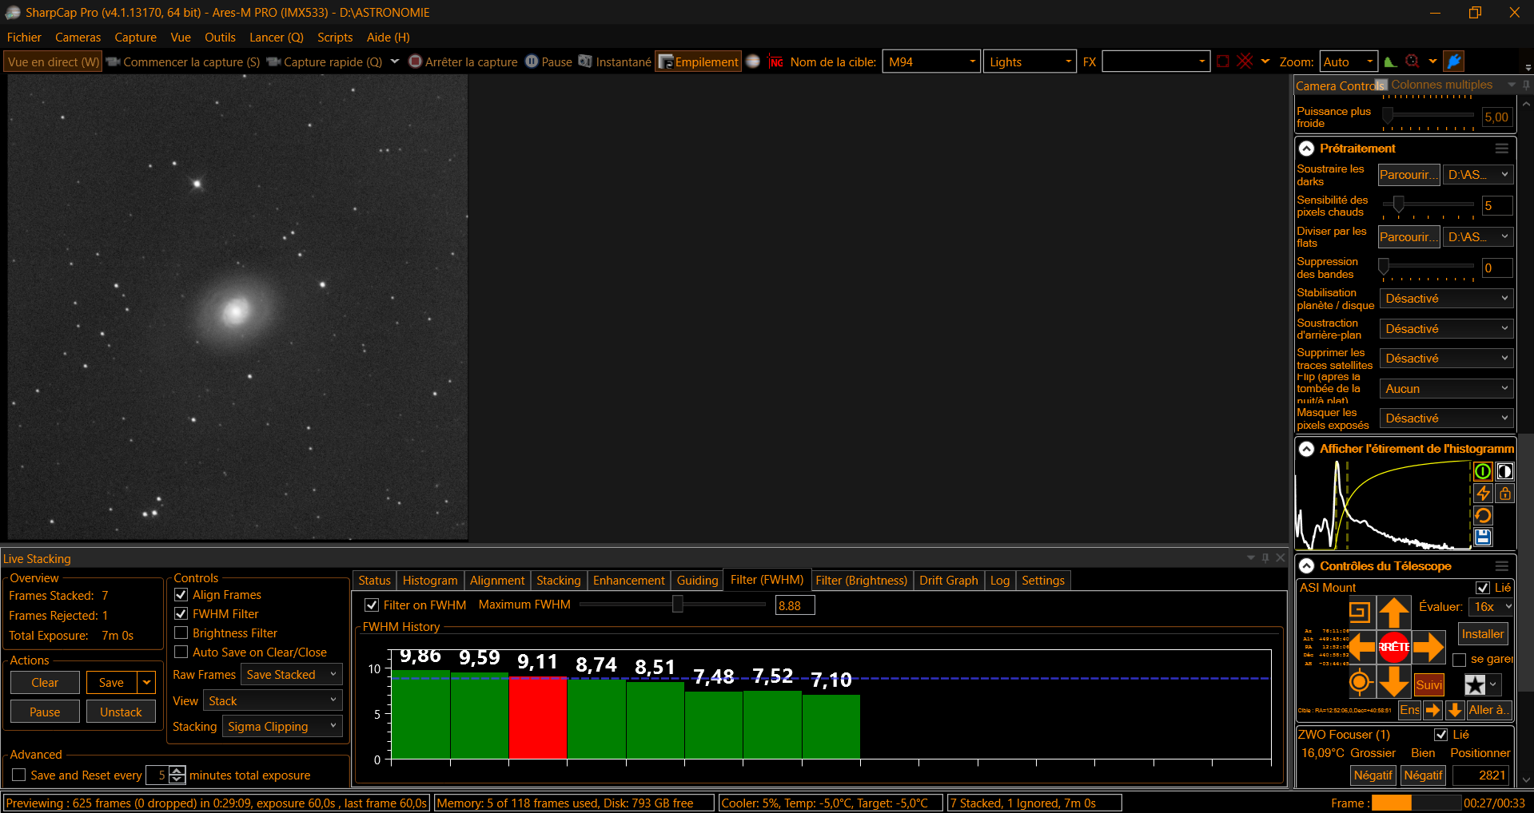1534x813 pixels.
Task: Collapse the Prétraitement section
Action: coord(1306,149)
